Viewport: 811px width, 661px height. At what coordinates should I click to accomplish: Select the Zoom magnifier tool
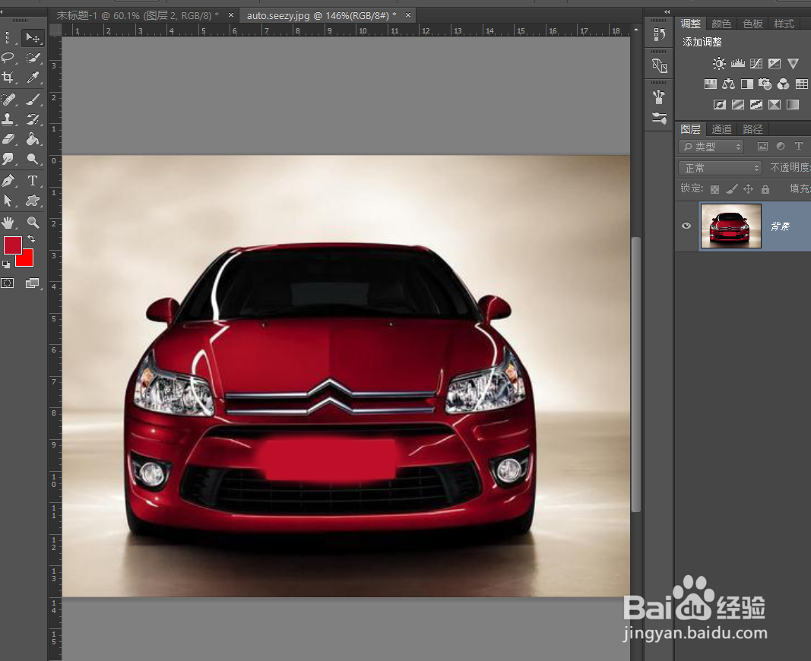(x=33, y=222)
